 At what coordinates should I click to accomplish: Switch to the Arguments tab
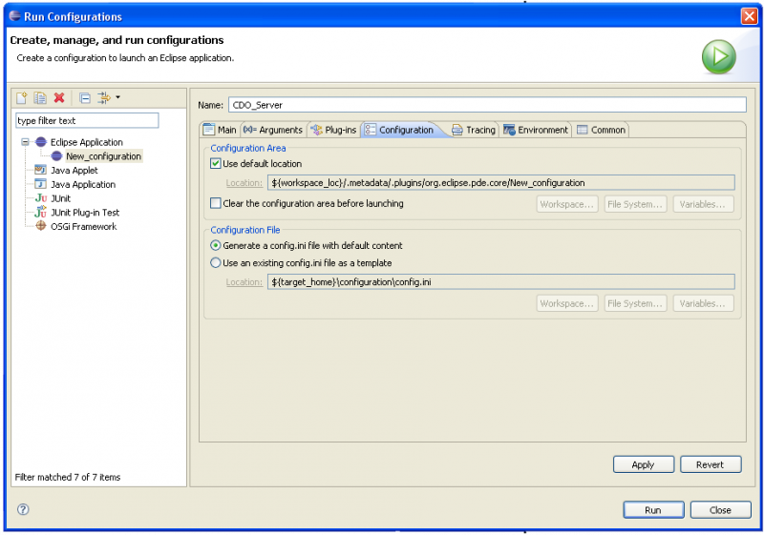tap(273, 130)
